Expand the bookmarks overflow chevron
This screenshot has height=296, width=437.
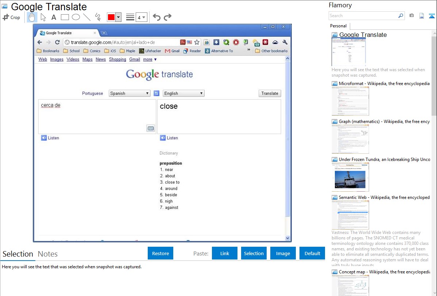point(249,50)
